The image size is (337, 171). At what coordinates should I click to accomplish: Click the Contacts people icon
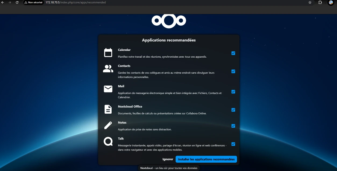(108, 69)
